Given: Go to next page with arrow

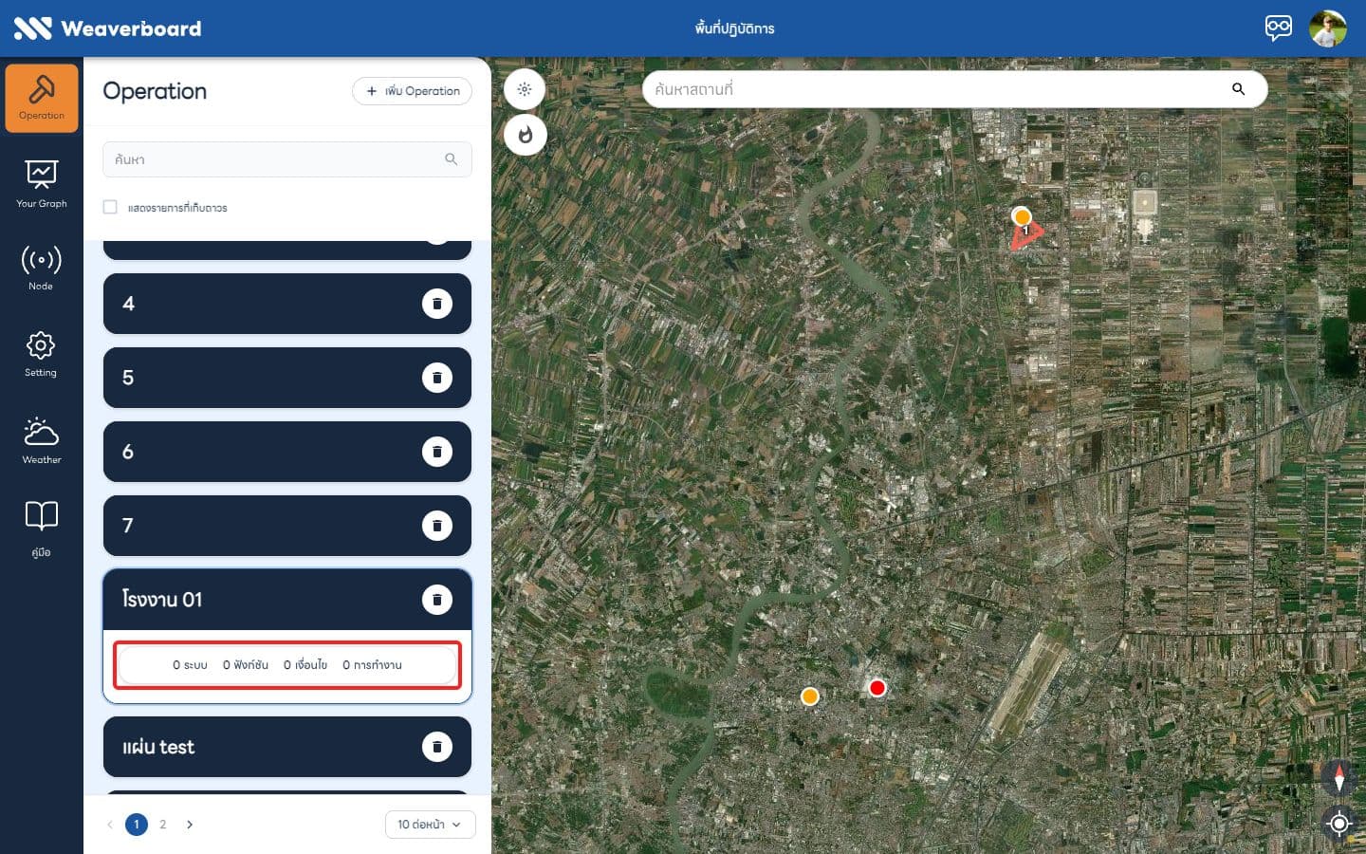Looking at the screenshot, I should [x=190, y=825].
